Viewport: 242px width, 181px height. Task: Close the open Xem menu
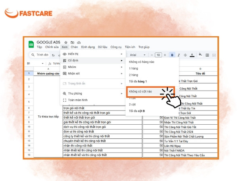point(65,47)
